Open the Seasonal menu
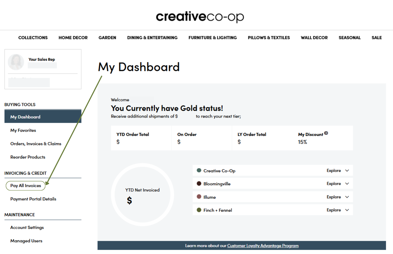The height and width of the screenshot is (254, 393). pyautogui.click(x=350, y=38)
